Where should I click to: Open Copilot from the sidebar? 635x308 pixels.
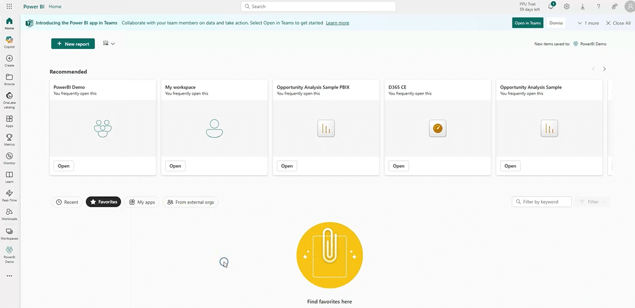(9, 42)
